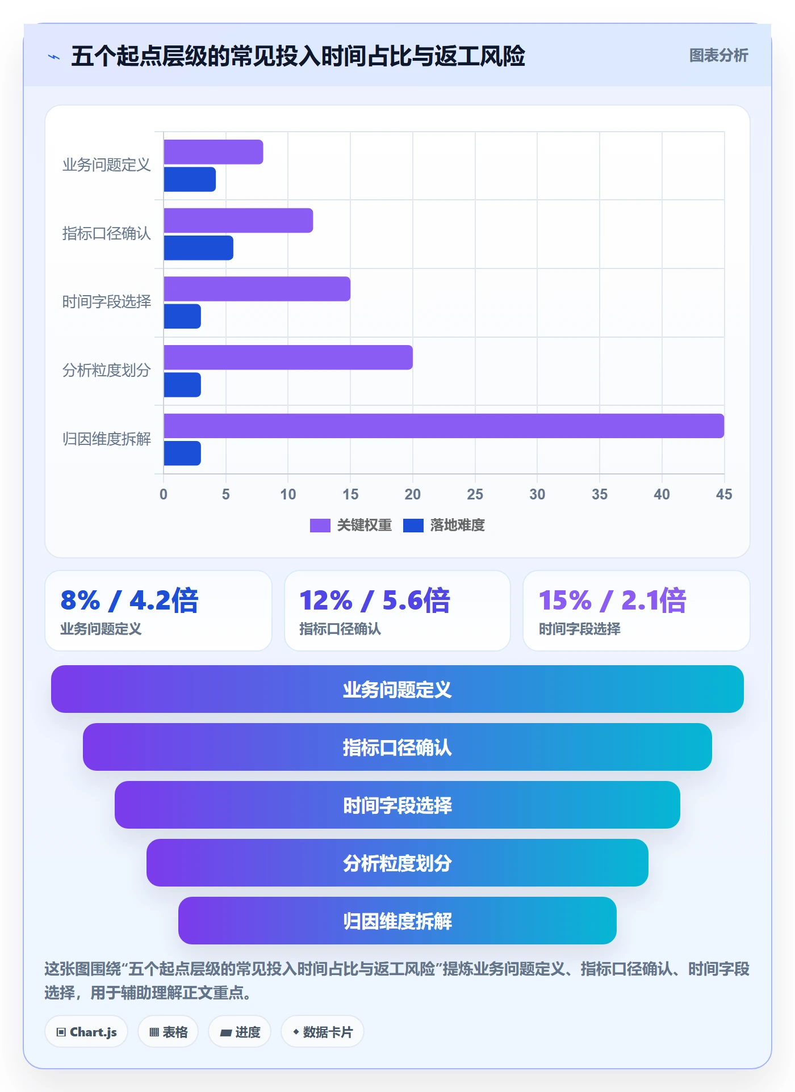Click the 分析粒度划分 chart axis label
795x1092 pixels.
click(106, 371)
